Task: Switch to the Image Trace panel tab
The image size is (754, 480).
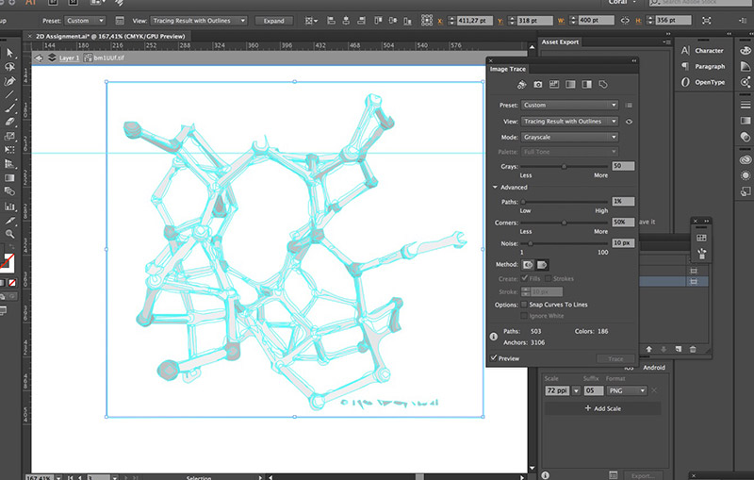Action: pos(507,69)
